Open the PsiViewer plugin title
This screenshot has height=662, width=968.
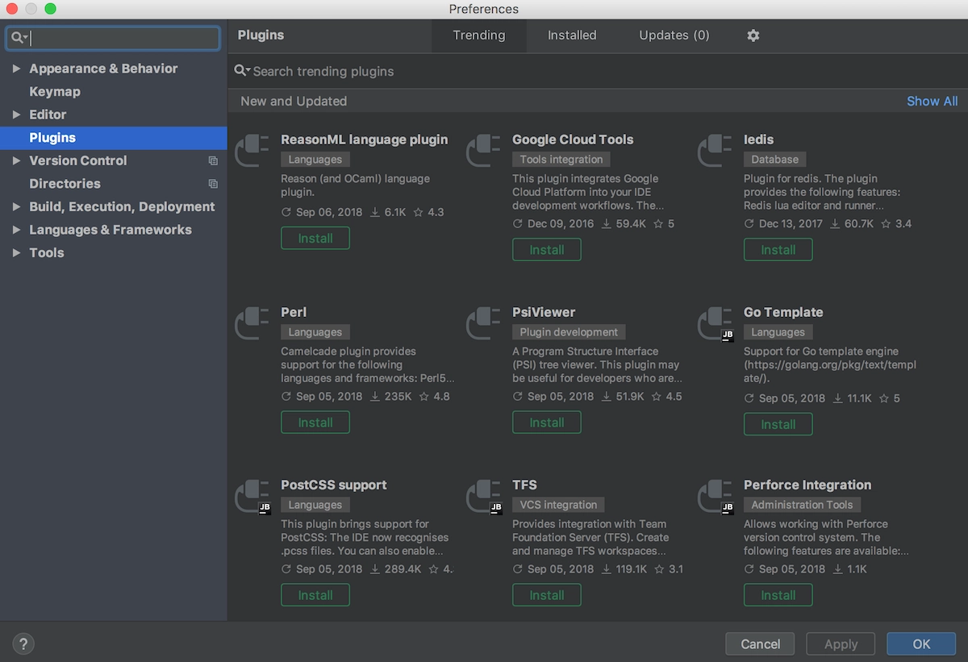[x=544, y=312]
